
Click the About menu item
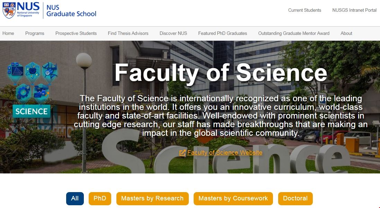click(346, 34)
